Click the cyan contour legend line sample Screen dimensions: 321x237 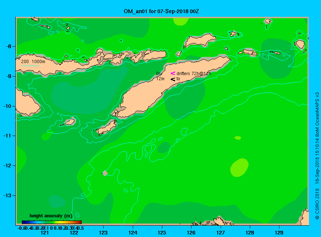point(30,66)
